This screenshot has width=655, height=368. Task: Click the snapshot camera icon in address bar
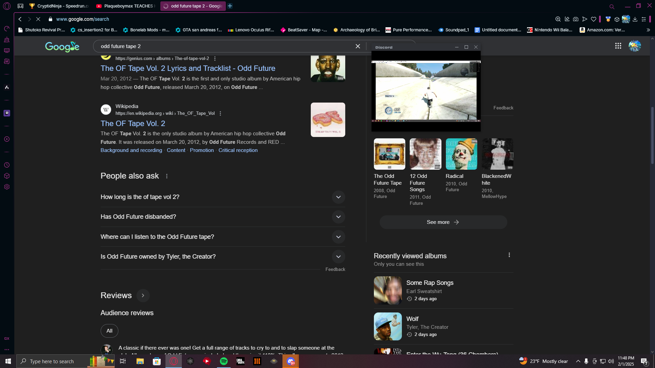pos(576,19)
